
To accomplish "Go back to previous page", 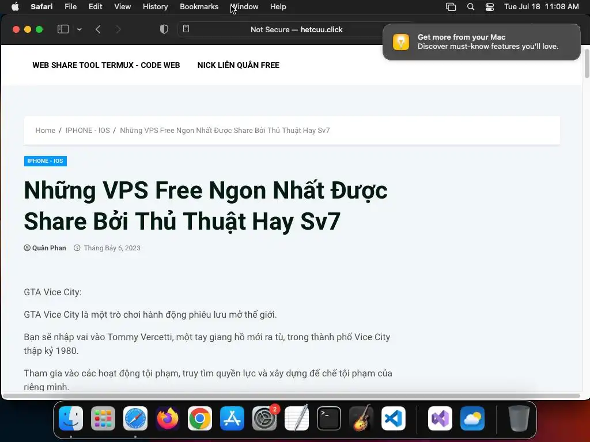I will tap(98, 29).
